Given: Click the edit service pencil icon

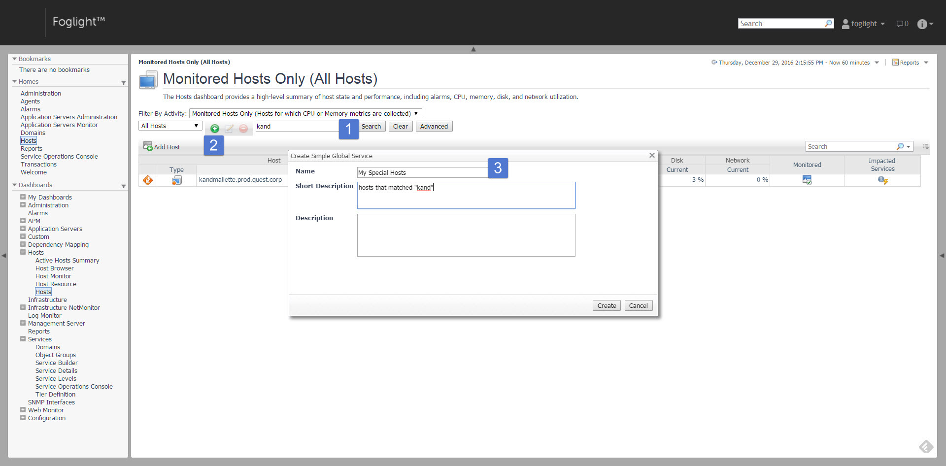Looking at the screenshot, I should pyautogui.click(x=229, y=129).
